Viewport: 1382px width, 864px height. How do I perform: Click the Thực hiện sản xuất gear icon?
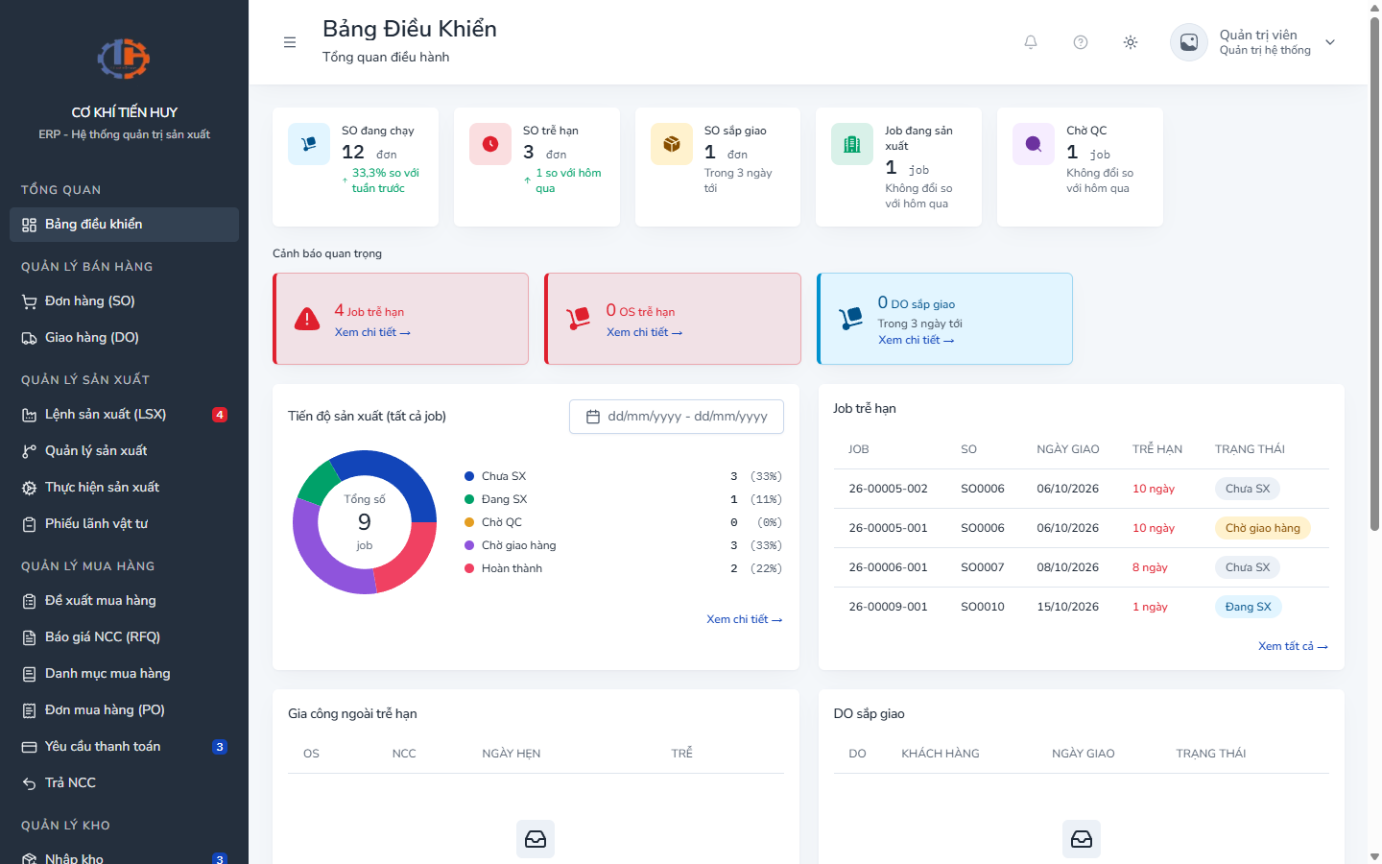[30, 488]
